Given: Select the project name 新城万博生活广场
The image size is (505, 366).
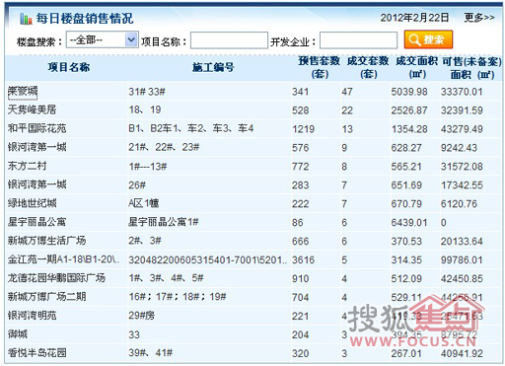Looking at the screenshot, I should tap(46, 241).
